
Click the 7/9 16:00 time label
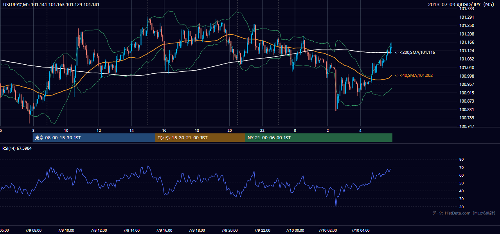(x=164, y=230)
